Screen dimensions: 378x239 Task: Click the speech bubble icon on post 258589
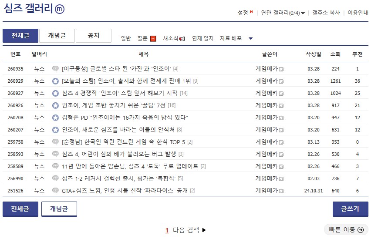point(55,166)
